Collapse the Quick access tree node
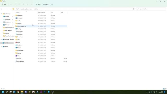167x94 pixels. [1, 14]
